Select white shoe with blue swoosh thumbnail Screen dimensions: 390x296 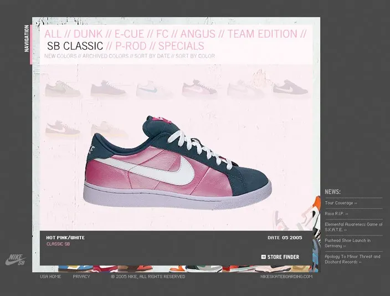[153, 89]
